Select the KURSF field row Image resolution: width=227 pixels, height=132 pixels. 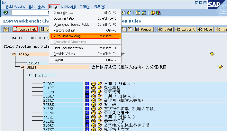[x=63, y=109]
